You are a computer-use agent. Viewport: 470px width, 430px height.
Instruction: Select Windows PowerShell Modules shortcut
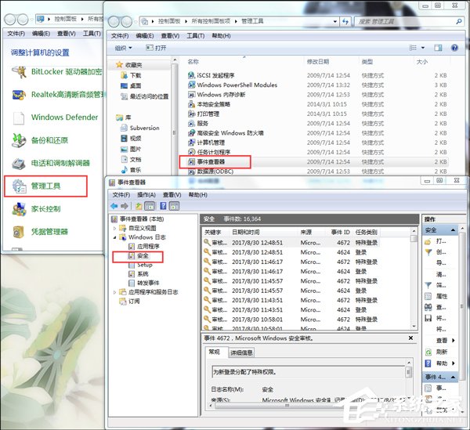(233, 85)
